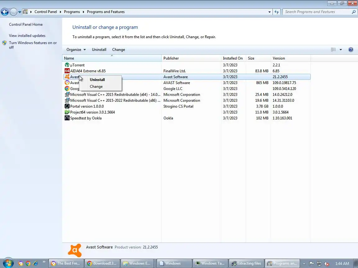Screen dimensions: 358x268
Task: Select the 109.0.5414.120 version cell
Action: [284, 89]
